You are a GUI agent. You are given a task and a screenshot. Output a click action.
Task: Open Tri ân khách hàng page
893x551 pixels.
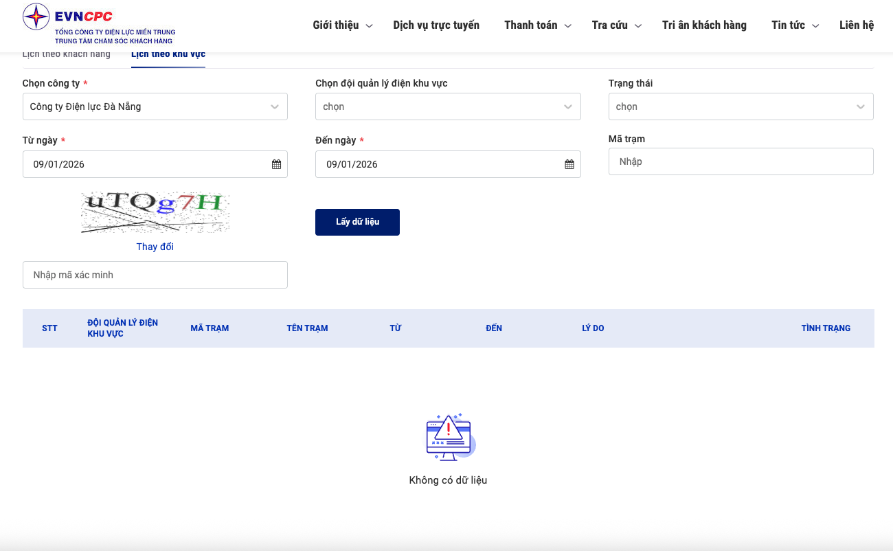coord(704,25)
